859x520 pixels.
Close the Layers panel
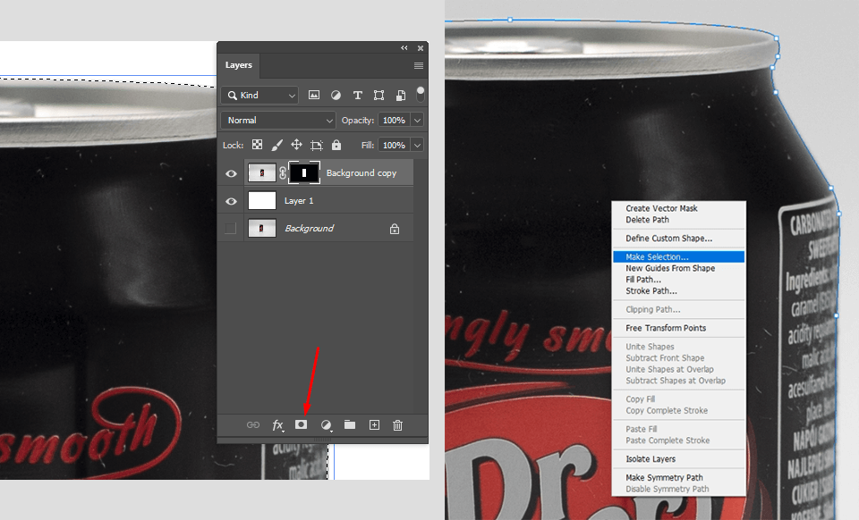click(x=421, y=48)
